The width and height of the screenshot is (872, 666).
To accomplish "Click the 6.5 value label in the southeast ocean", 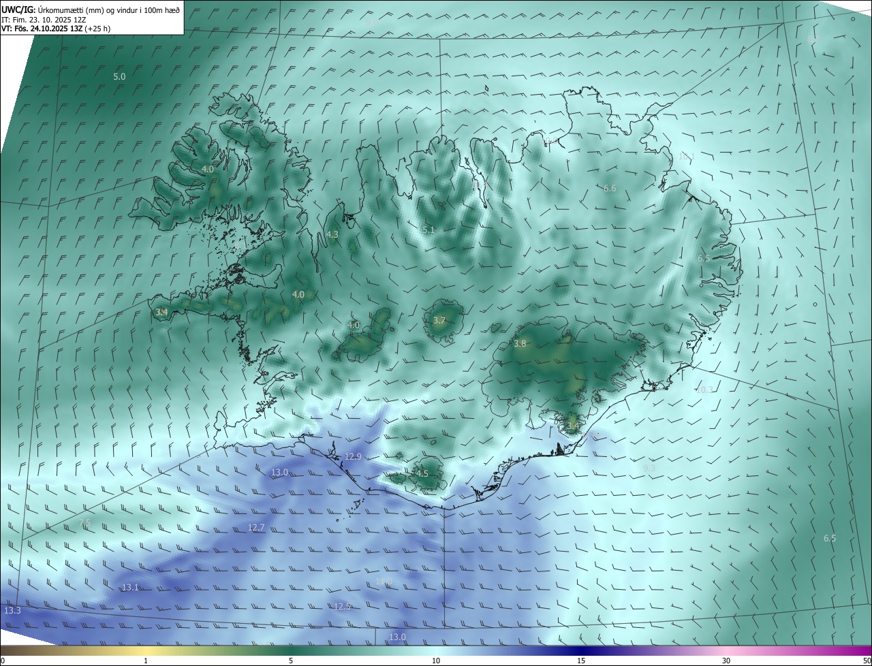I will click(830, 538).
